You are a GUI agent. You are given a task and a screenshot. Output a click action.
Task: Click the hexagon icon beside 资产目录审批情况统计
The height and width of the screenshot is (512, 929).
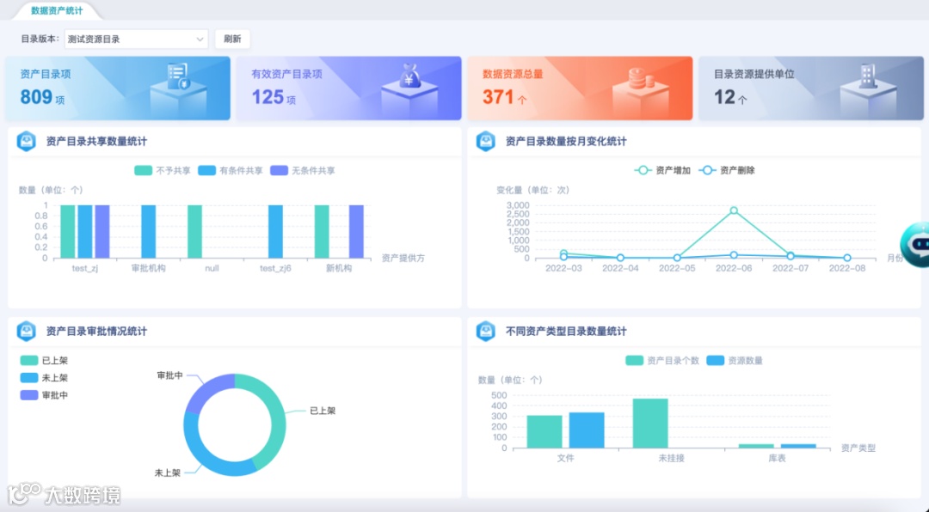(27, 331)
